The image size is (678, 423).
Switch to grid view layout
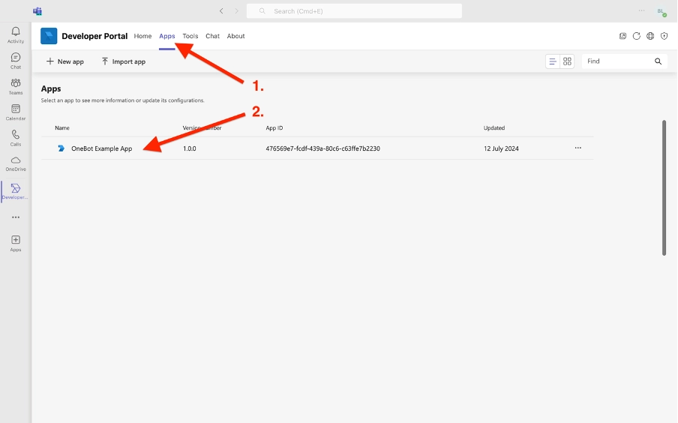[x=567, y=61]
